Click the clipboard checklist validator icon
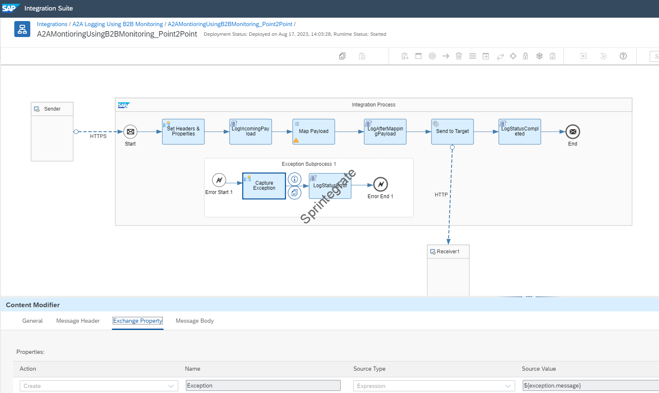 553,56
